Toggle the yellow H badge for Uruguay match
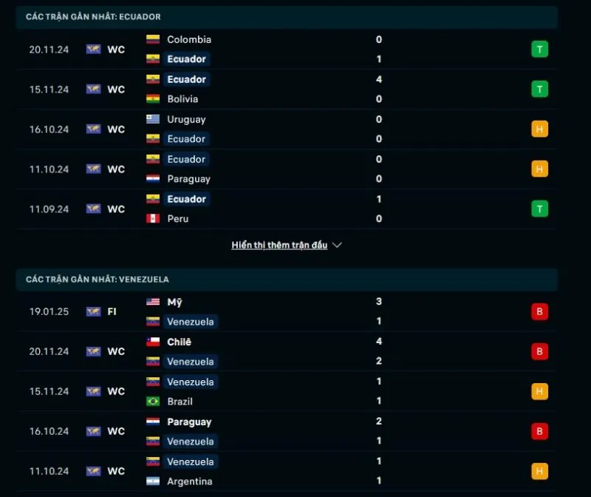Screen dimensions: 591x497 point(540,129)
